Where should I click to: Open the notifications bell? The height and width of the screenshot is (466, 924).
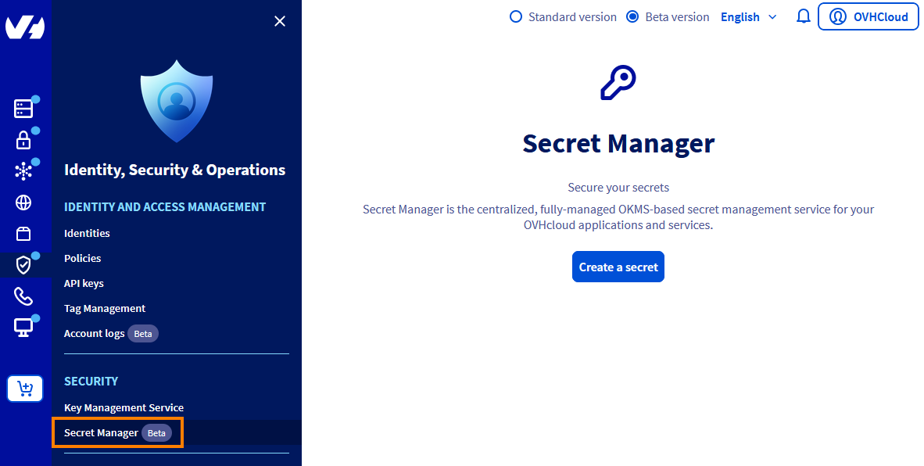pos(803,16)
